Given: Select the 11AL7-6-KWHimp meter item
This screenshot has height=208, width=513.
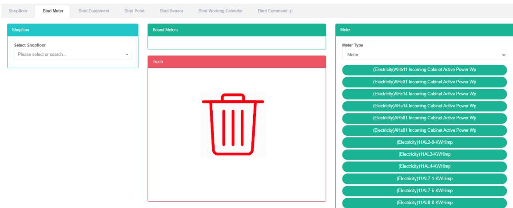Looking at the screenshot, I should [x=424, y=191].
